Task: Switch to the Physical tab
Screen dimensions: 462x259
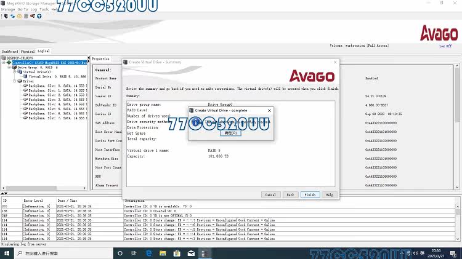Action: [28, 52]
